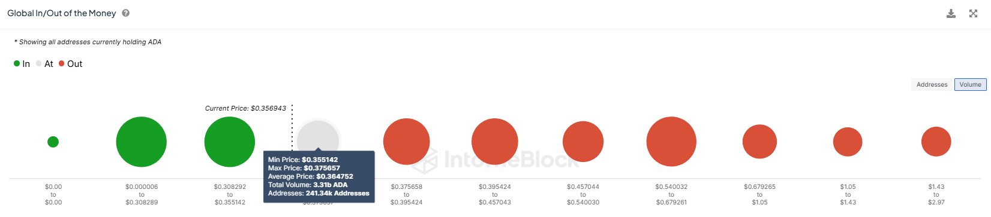The image size is (991, 217).
Task: Select the green $0.308292 to $0.355142 bubble
Action: (x=230, y=142)
